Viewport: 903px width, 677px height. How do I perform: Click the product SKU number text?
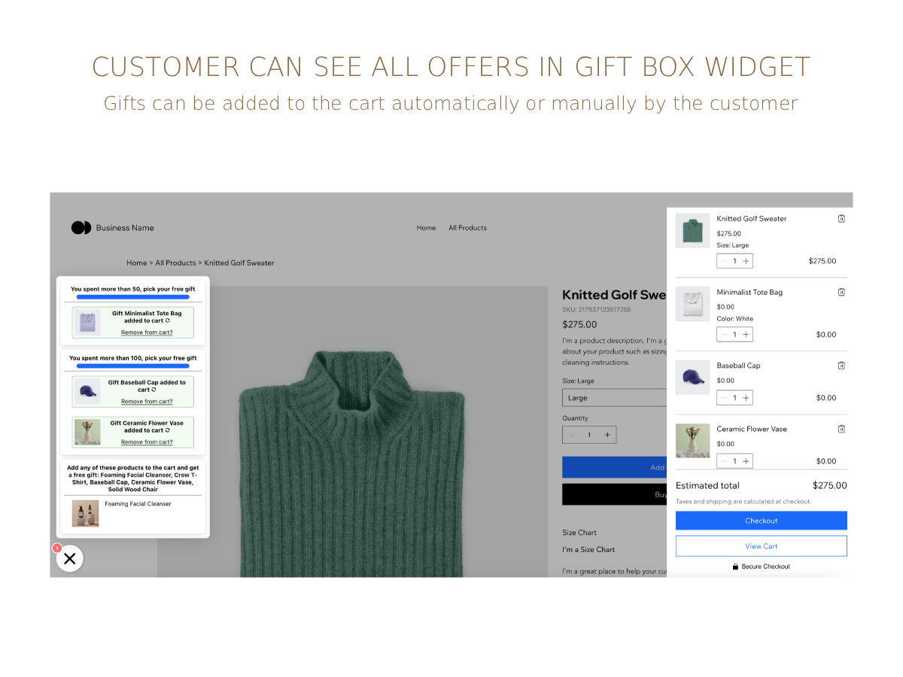point(596,309)
